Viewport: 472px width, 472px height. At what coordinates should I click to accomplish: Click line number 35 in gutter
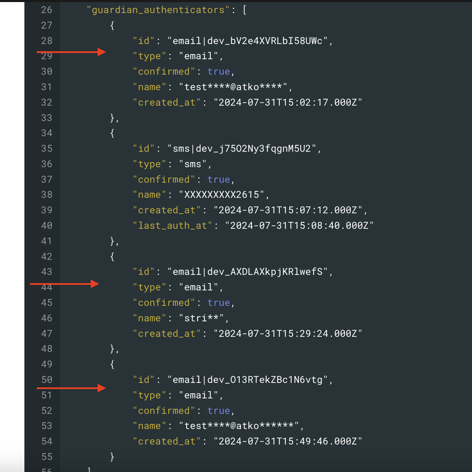(47, 149)
